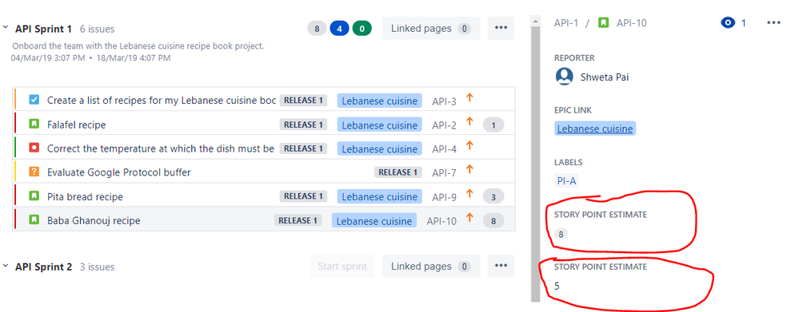Image resolution: width=799 pixels, height=312 pixels.
Task: Expand the API Sprint 2 section
Action: [x=6, y=266]
